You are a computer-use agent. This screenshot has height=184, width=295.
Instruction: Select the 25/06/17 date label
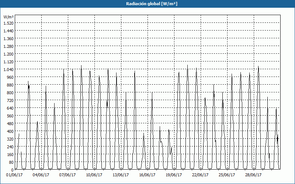(227, 175)
